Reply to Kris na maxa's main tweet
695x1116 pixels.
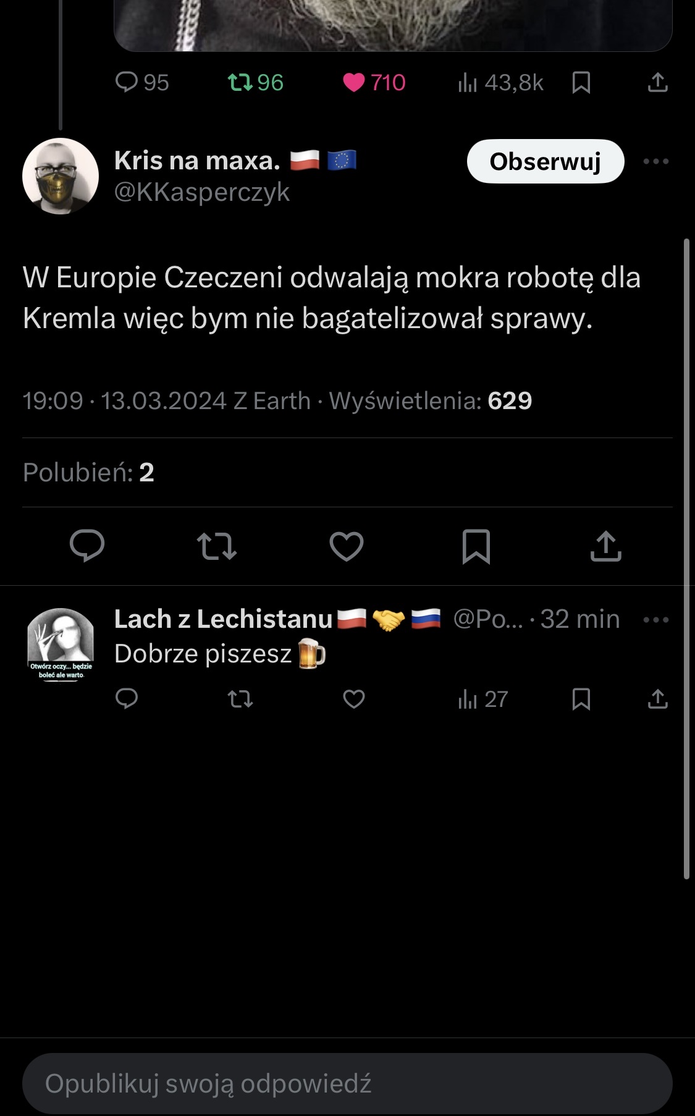87,546
